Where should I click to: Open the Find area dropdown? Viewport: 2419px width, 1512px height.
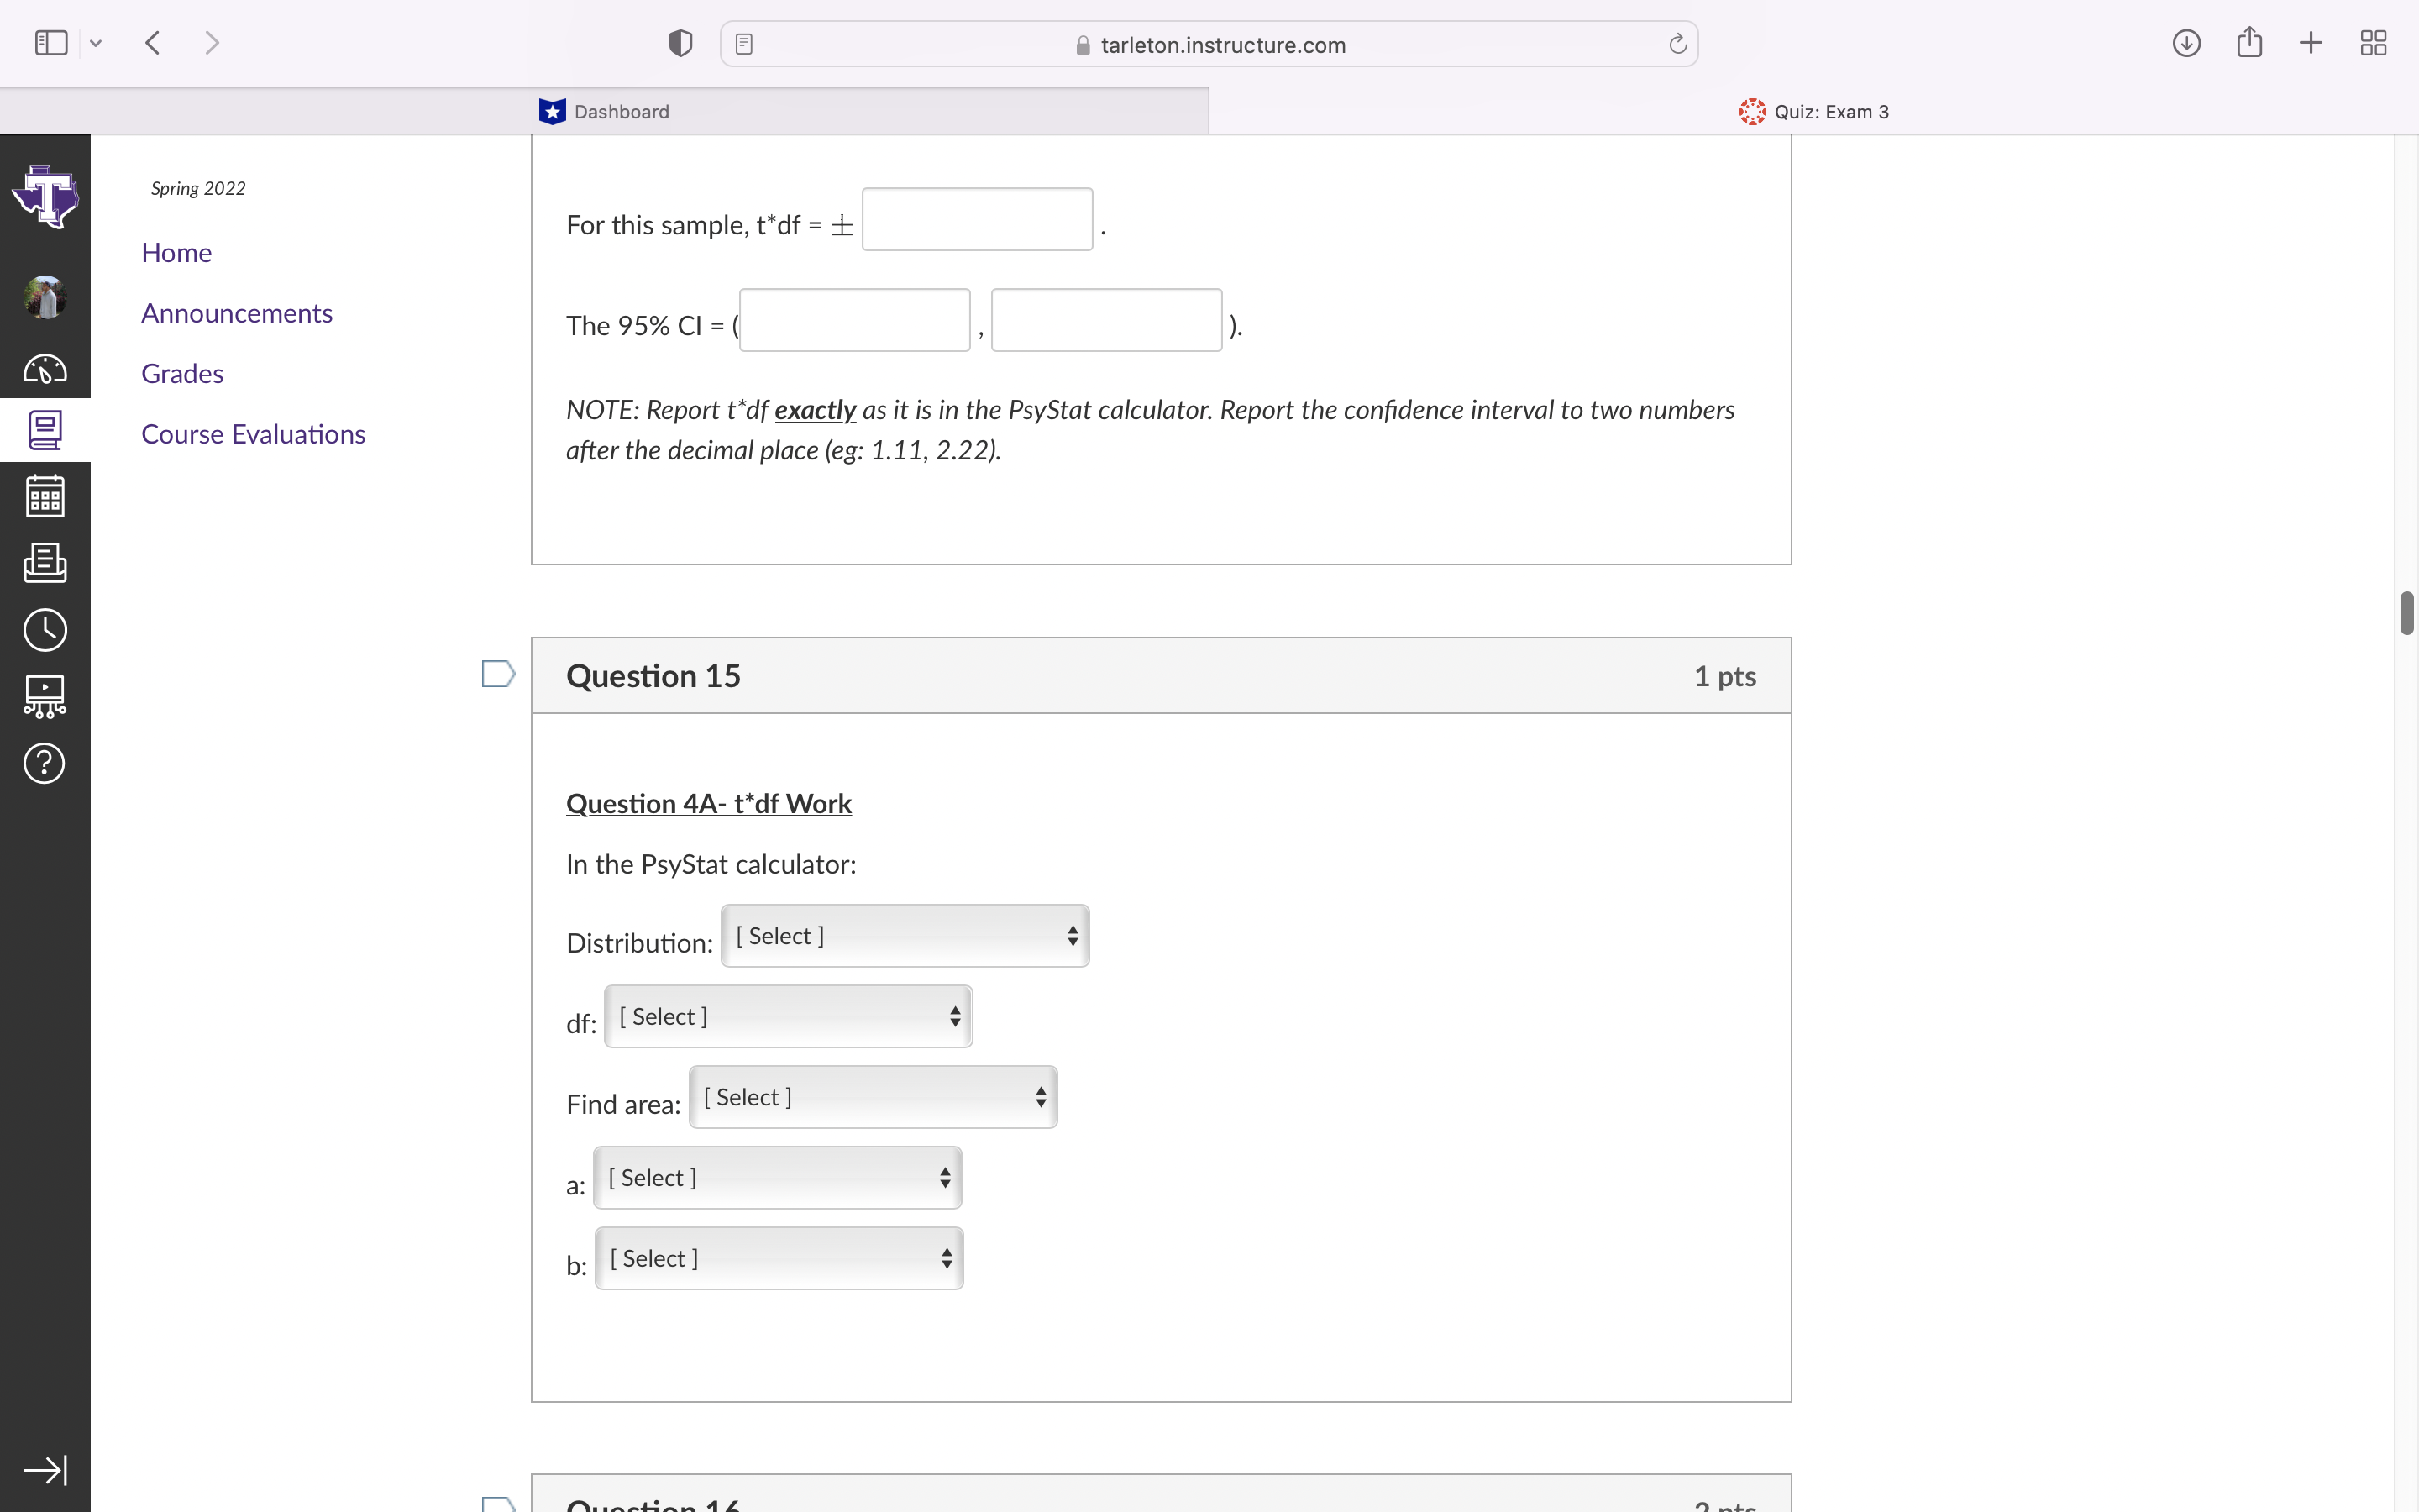[873, 1097]
